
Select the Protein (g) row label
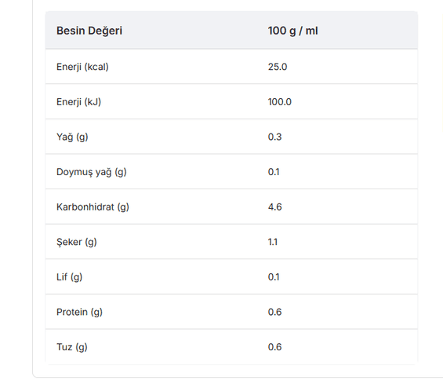coord(79,312)
